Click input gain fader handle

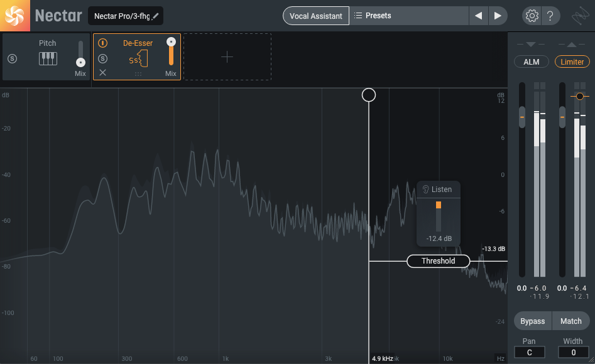522,117
